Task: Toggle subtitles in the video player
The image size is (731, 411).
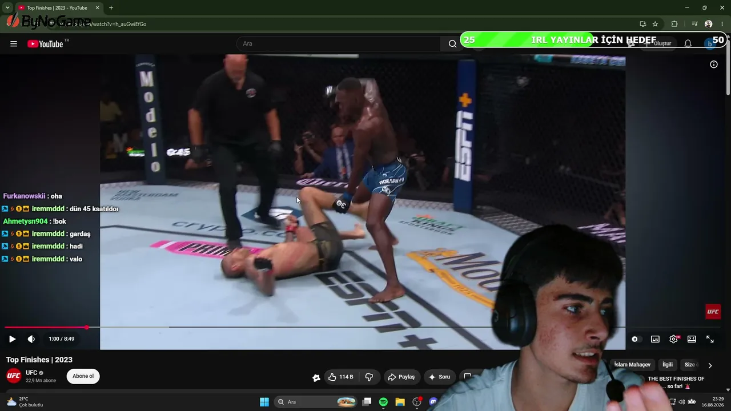Action: pos(655,339)
